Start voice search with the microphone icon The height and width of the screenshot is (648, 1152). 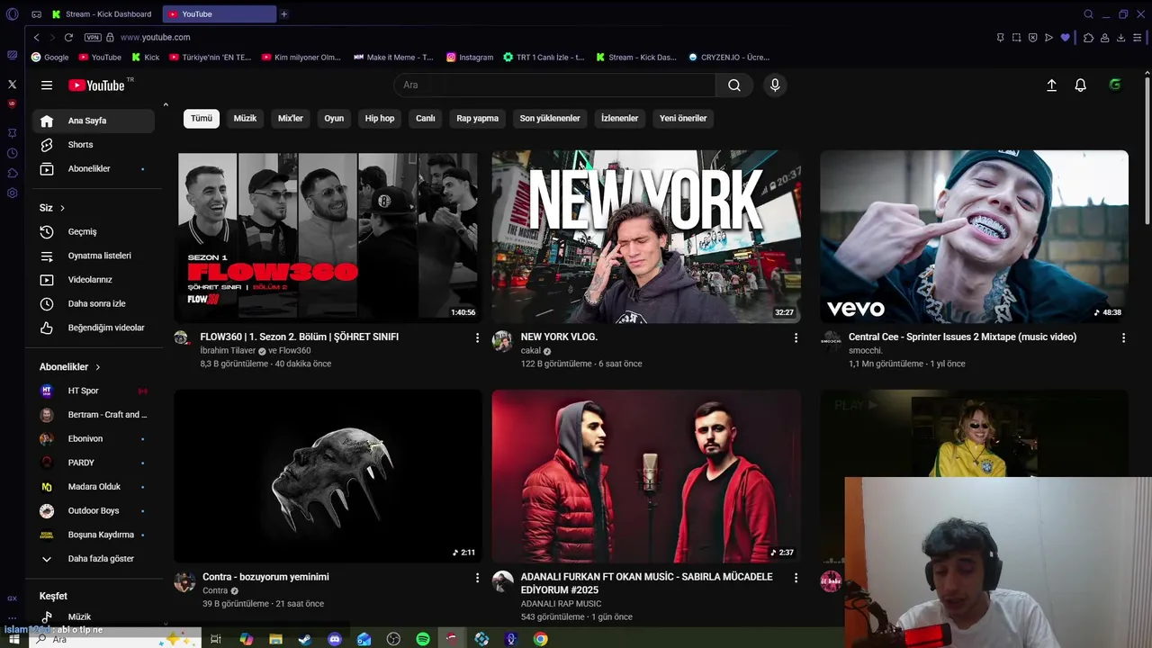775,85
